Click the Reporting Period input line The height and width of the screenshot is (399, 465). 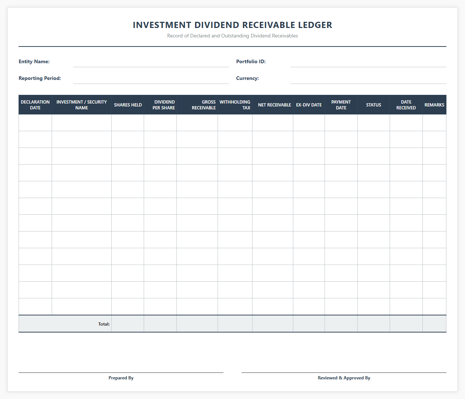[x=151, y=78]
